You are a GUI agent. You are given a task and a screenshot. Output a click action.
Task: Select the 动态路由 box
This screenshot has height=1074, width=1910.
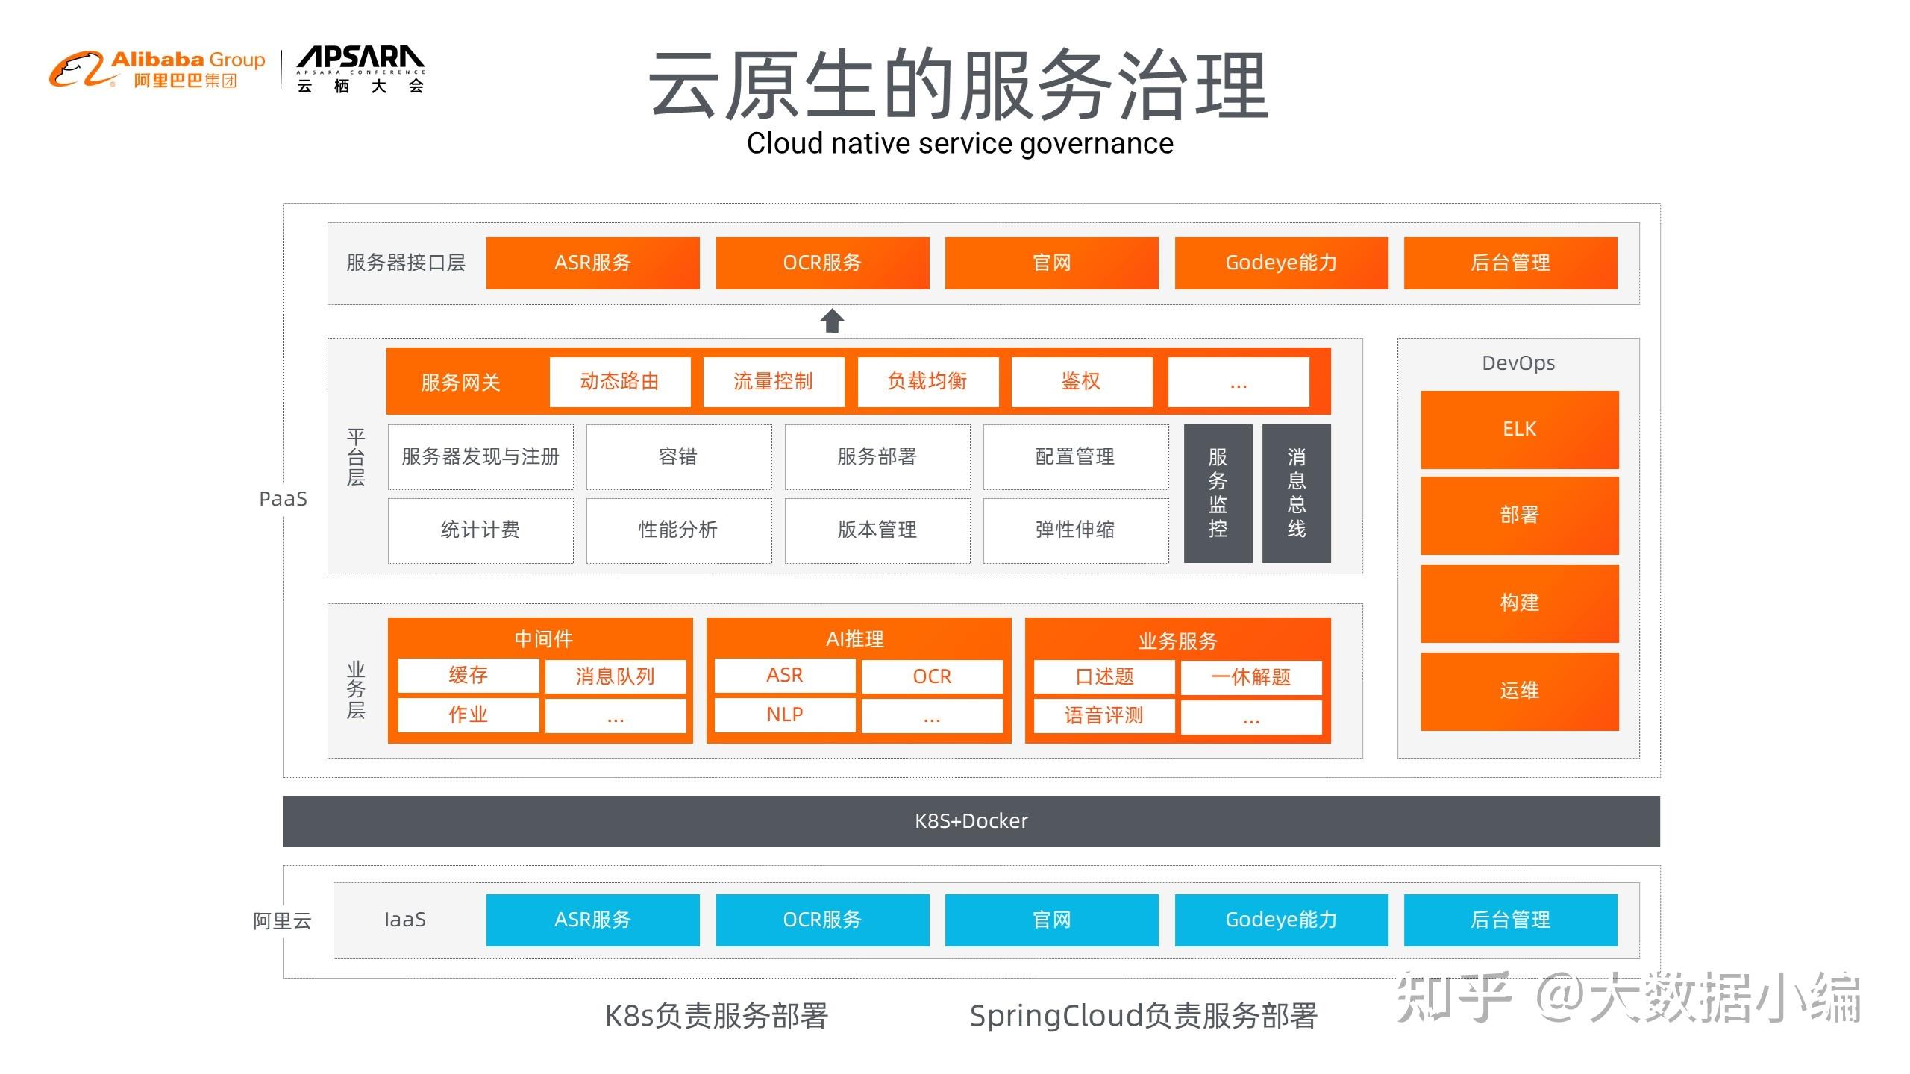coord(619,382)
